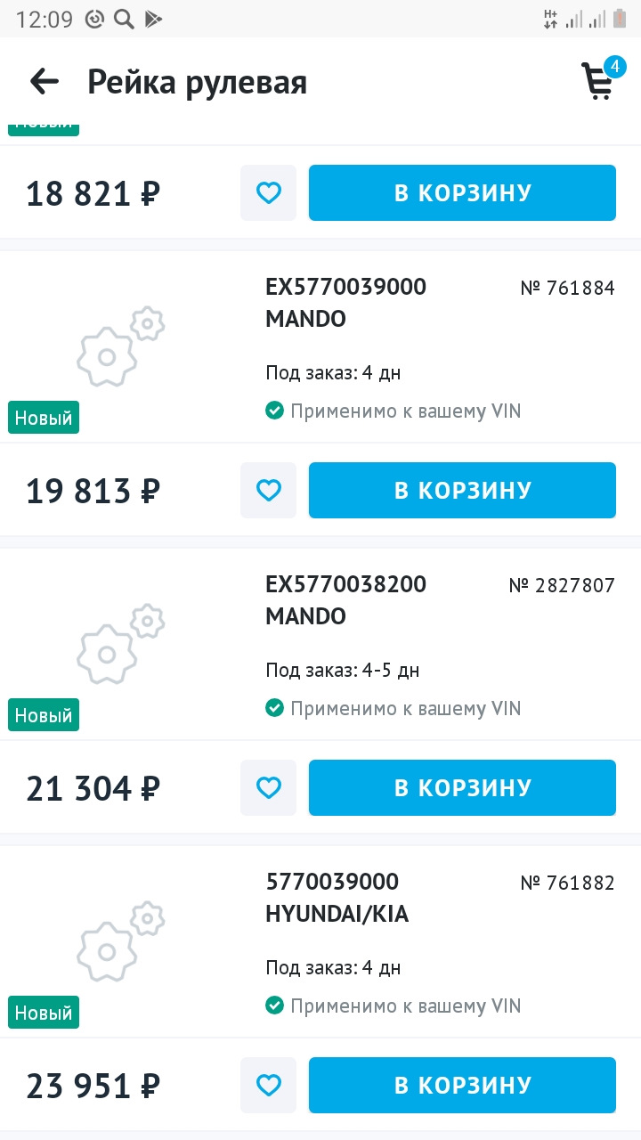Add the 18 821 ₽ part to cart
This screenshot has width=641, height=1140.
462,192
